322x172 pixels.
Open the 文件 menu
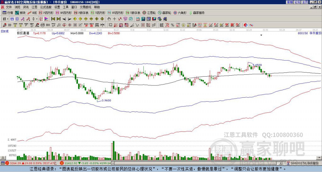(x=8, y=7)
